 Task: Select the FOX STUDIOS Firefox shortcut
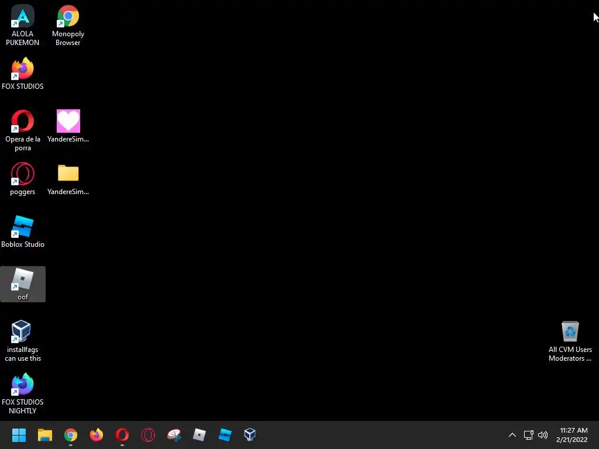click(x=23, y=73)
